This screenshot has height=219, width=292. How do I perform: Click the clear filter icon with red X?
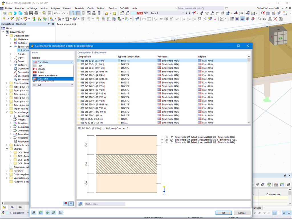tap(66, 204)
